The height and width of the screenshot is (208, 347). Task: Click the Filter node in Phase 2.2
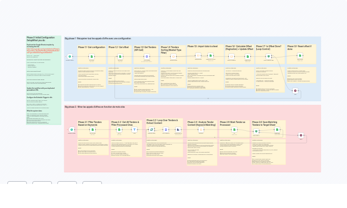click(134, 130)
